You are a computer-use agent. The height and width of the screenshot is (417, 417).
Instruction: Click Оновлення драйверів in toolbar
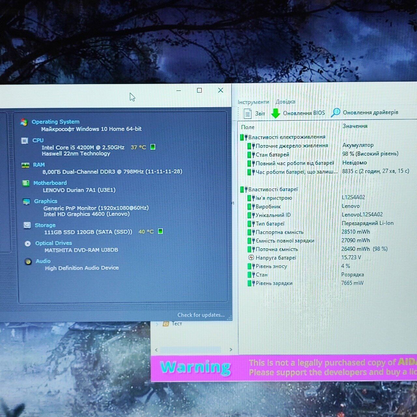tap(365, 112)
